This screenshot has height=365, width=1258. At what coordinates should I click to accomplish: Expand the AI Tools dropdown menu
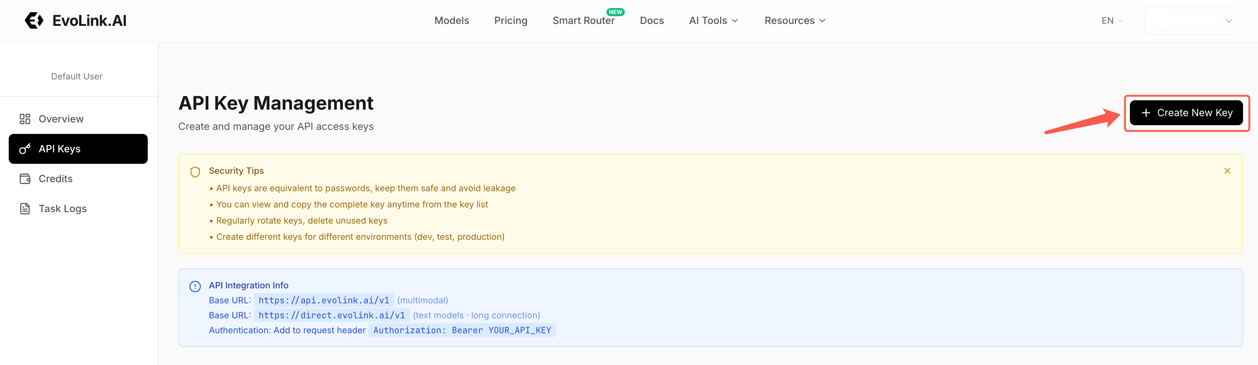point(713,21)
